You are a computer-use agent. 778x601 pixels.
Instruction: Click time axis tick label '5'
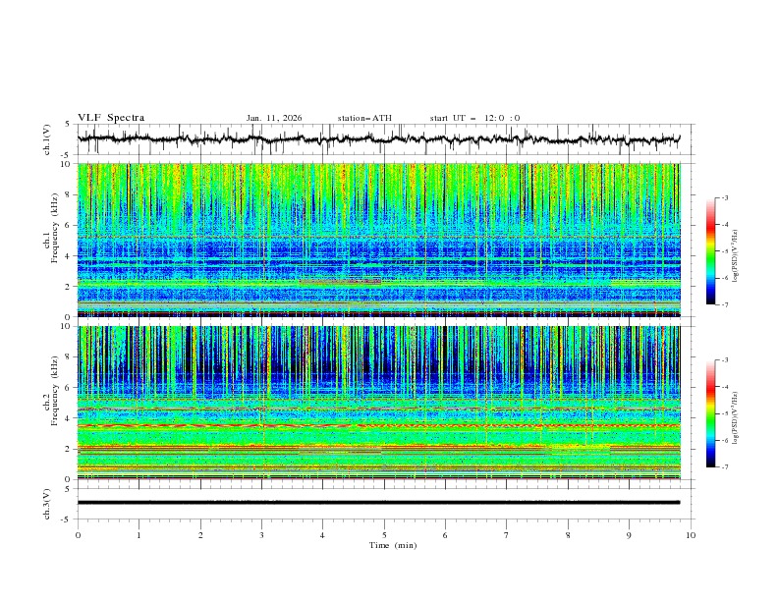pos(384,535)
